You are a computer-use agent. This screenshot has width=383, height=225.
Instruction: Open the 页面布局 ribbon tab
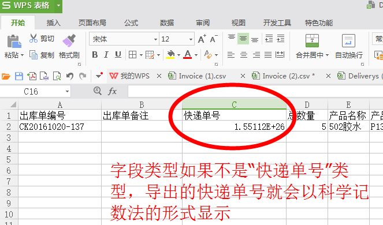point(92,23)
